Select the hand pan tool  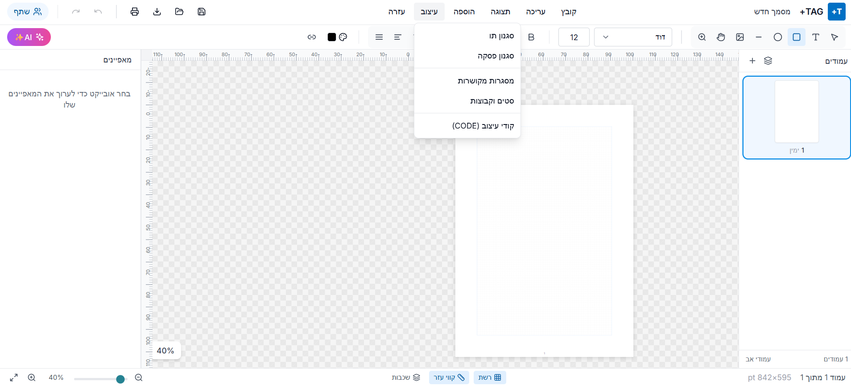pyautogui.click(x=721, y=37)
